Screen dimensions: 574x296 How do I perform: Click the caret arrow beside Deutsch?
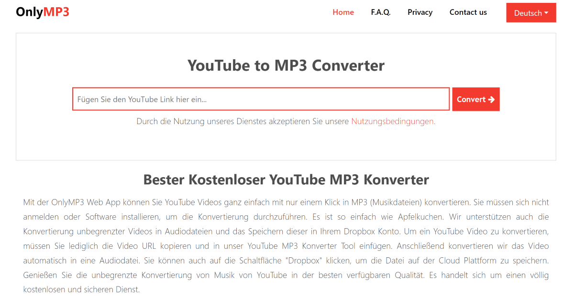click(546, 13)
